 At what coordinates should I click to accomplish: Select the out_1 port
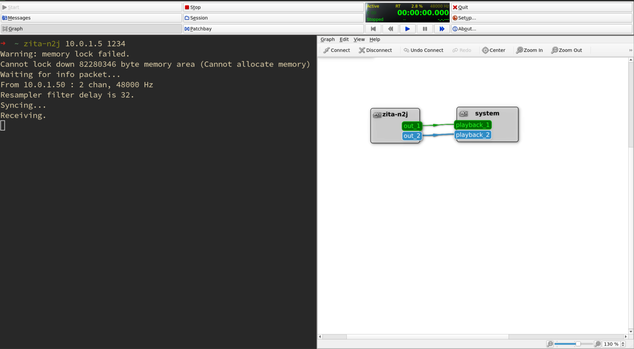412,126
